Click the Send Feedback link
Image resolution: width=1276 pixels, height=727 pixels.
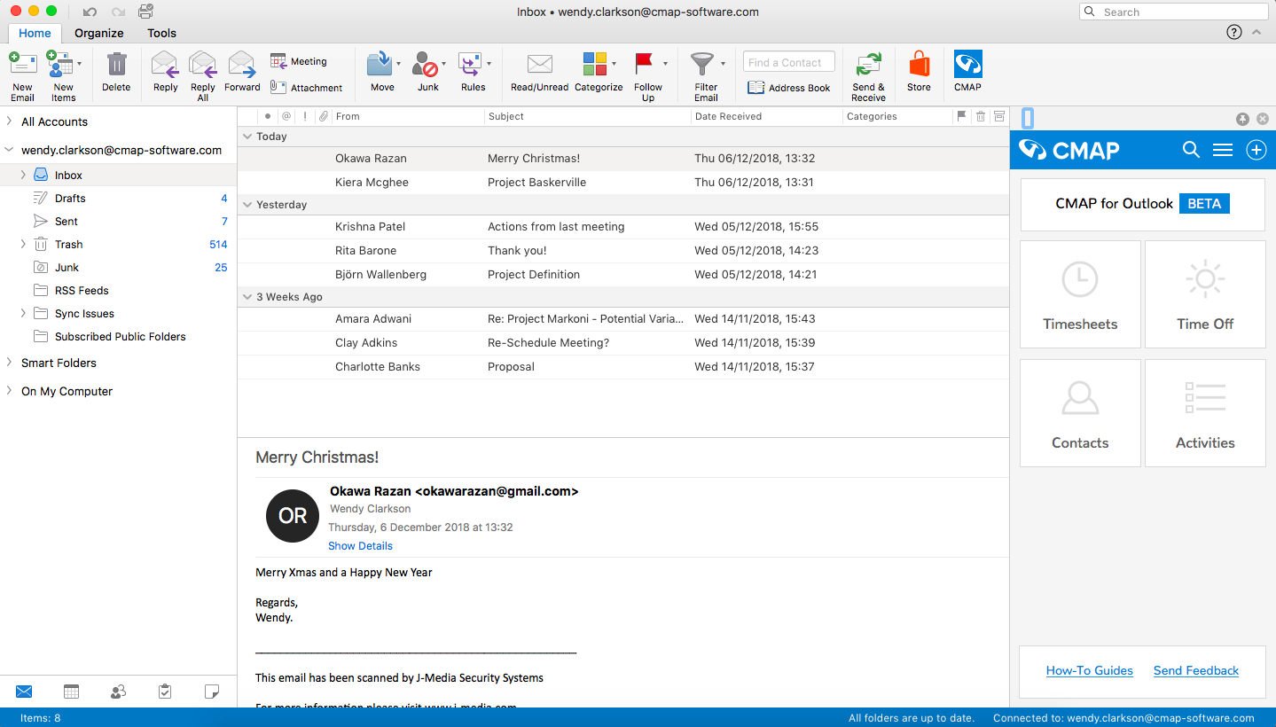click(1196, 670)
